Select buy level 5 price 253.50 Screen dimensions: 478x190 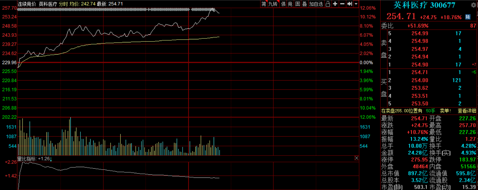tap(419, 104)
